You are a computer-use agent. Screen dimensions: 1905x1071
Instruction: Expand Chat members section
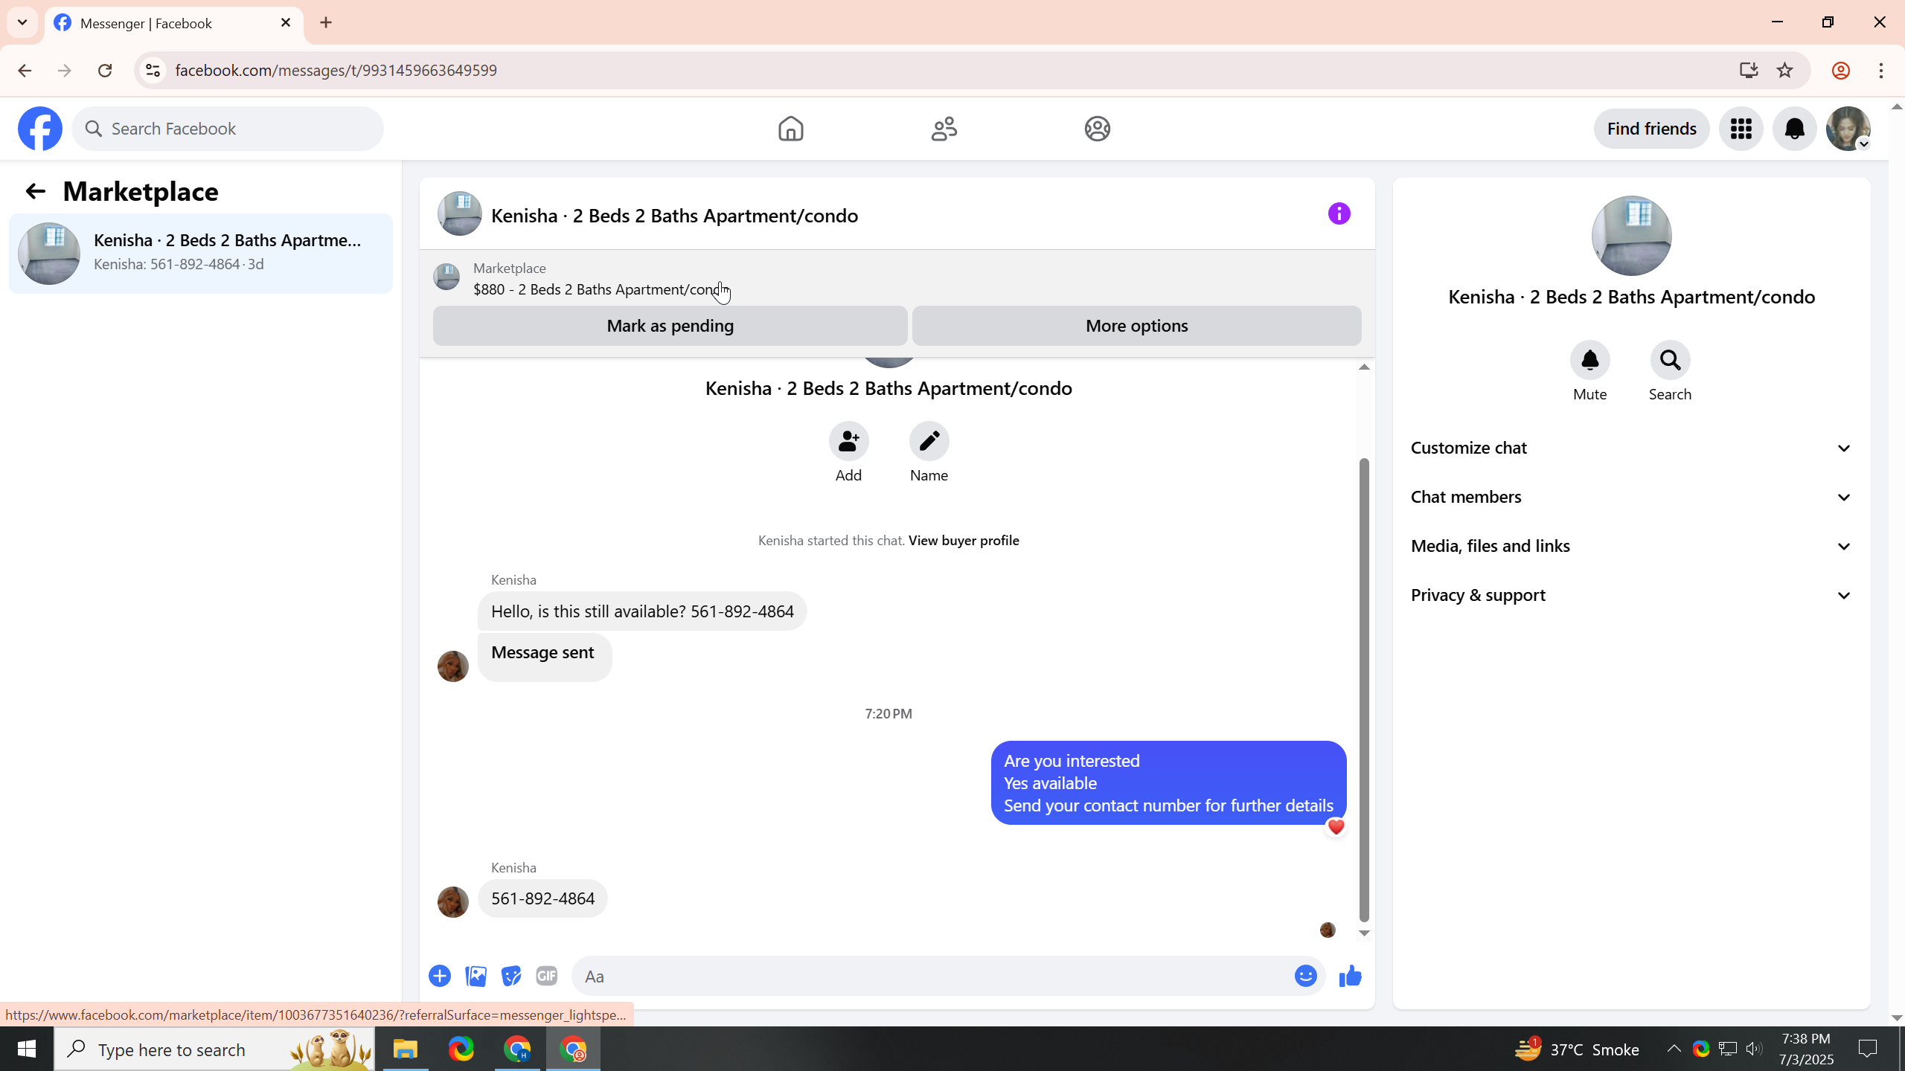coord(1630,497)
